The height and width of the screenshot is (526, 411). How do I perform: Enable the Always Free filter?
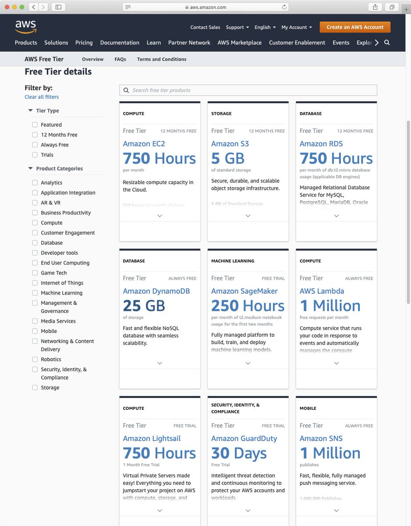tap(35, 145)
